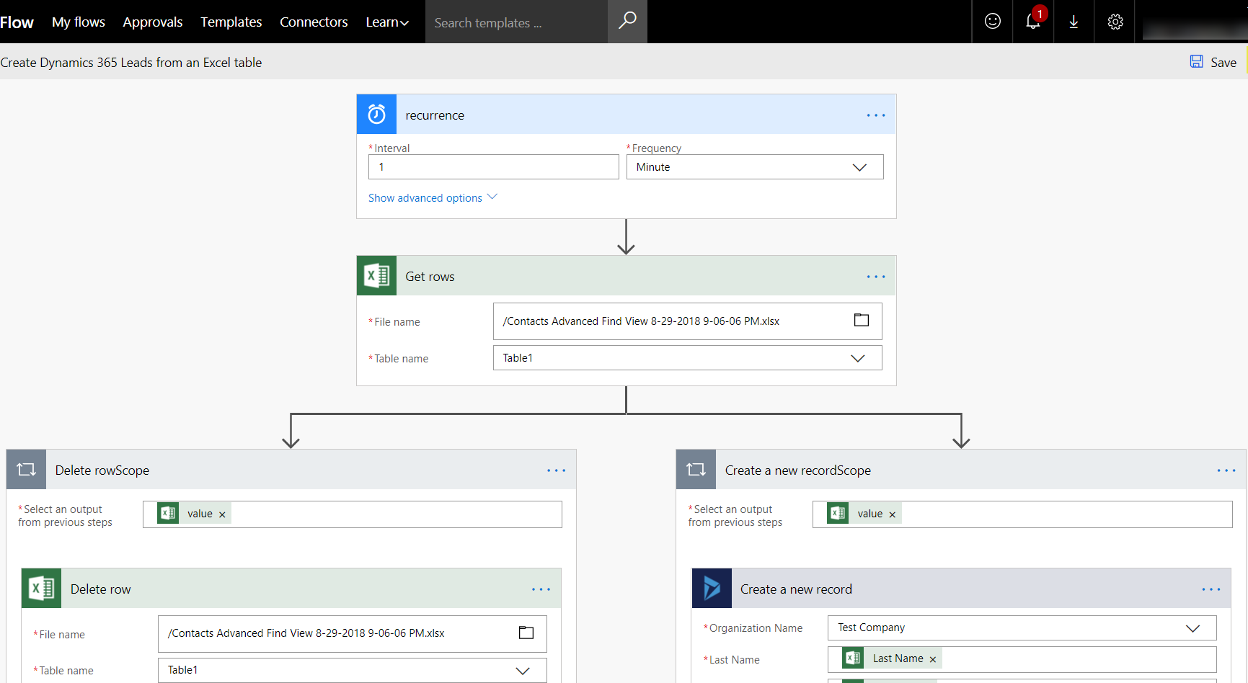Click the Get rows File name field

(x=687, y=321)
